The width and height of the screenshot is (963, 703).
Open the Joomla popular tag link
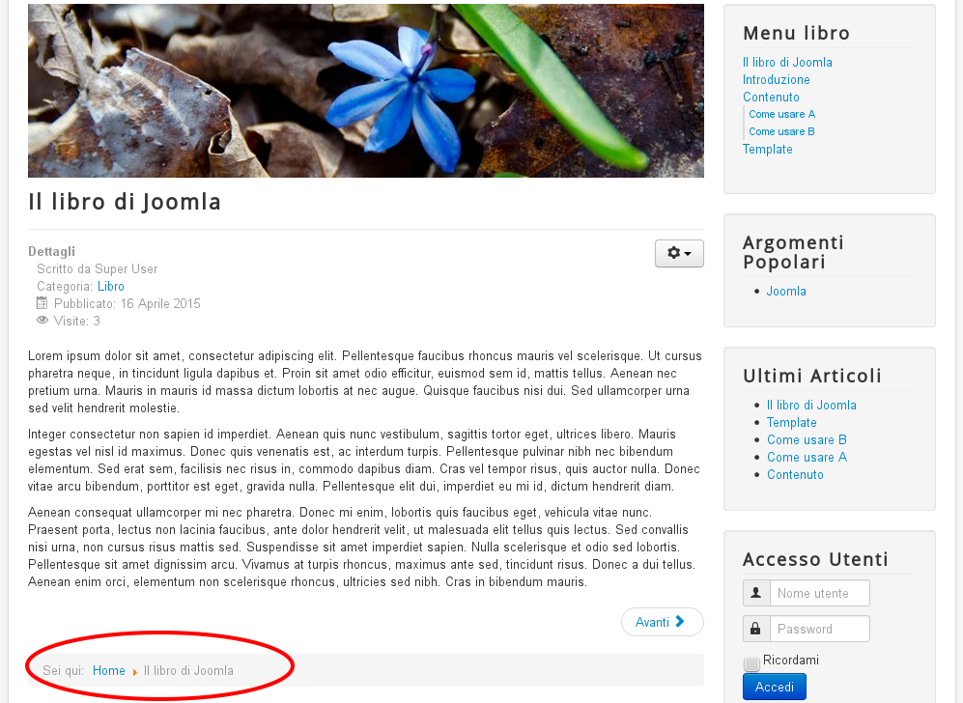[786, 291]
